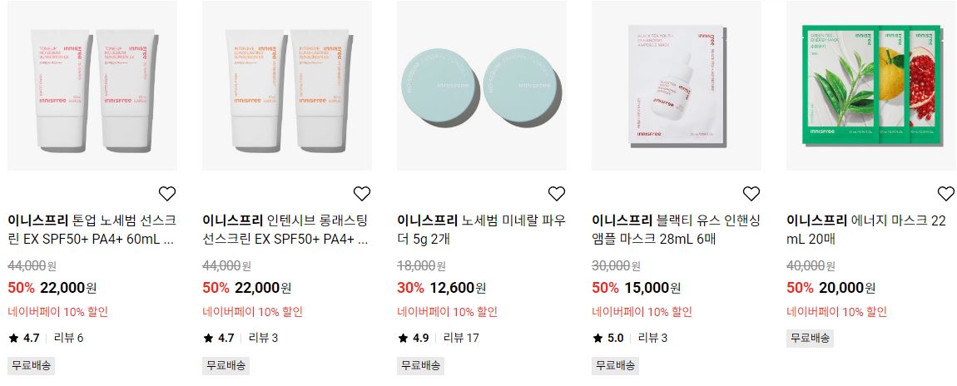Open 블랙티 유스 인핸싱 앰플 마스크 title

pyautogui.click(x=676, y=230)
